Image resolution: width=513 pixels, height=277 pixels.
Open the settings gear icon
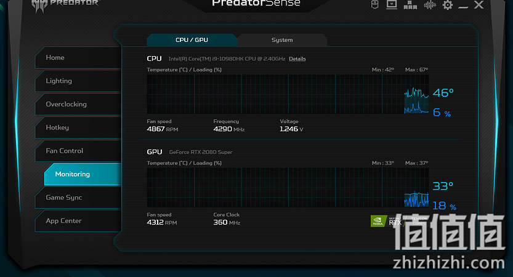(448, 5)
